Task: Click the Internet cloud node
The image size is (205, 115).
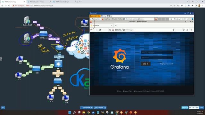Action: [x=78, y=46]
